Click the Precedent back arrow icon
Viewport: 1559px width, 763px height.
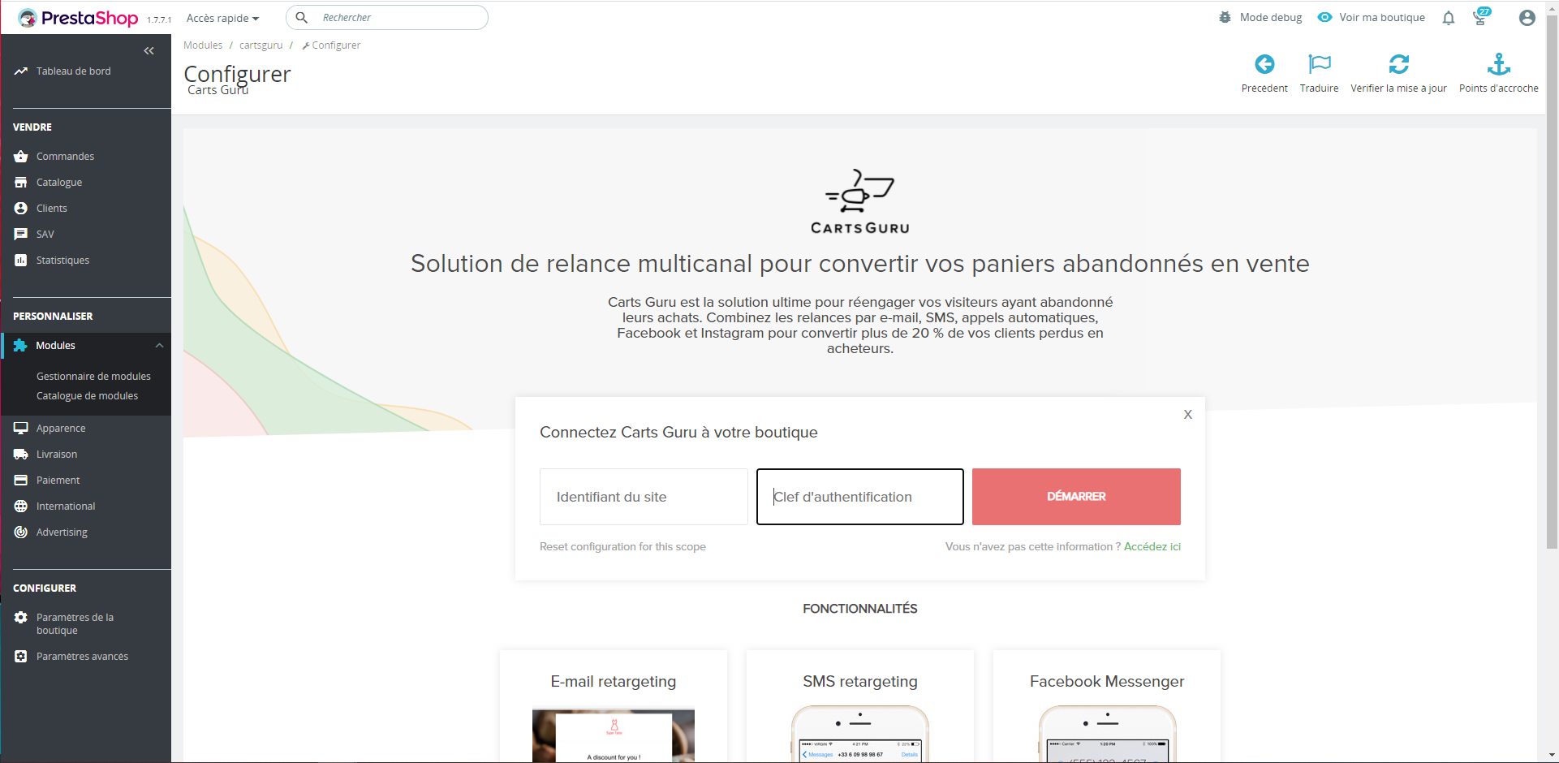(1264, 64)
